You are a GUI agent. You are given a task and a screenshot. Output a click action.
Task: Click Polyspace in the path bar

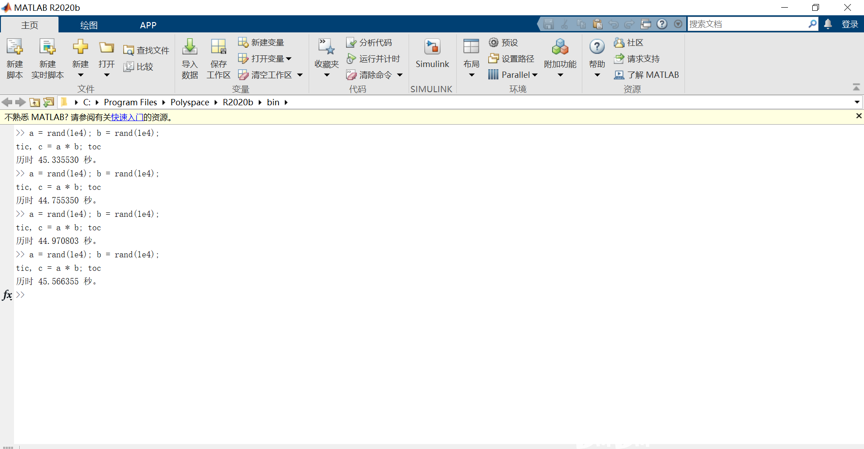coord(190,102)
